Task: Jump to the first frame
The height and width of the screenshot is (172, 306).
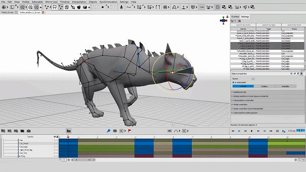Action: point(233,131)
